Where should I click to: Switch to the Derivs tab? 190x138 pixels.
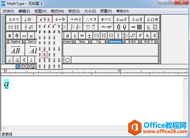32,41
